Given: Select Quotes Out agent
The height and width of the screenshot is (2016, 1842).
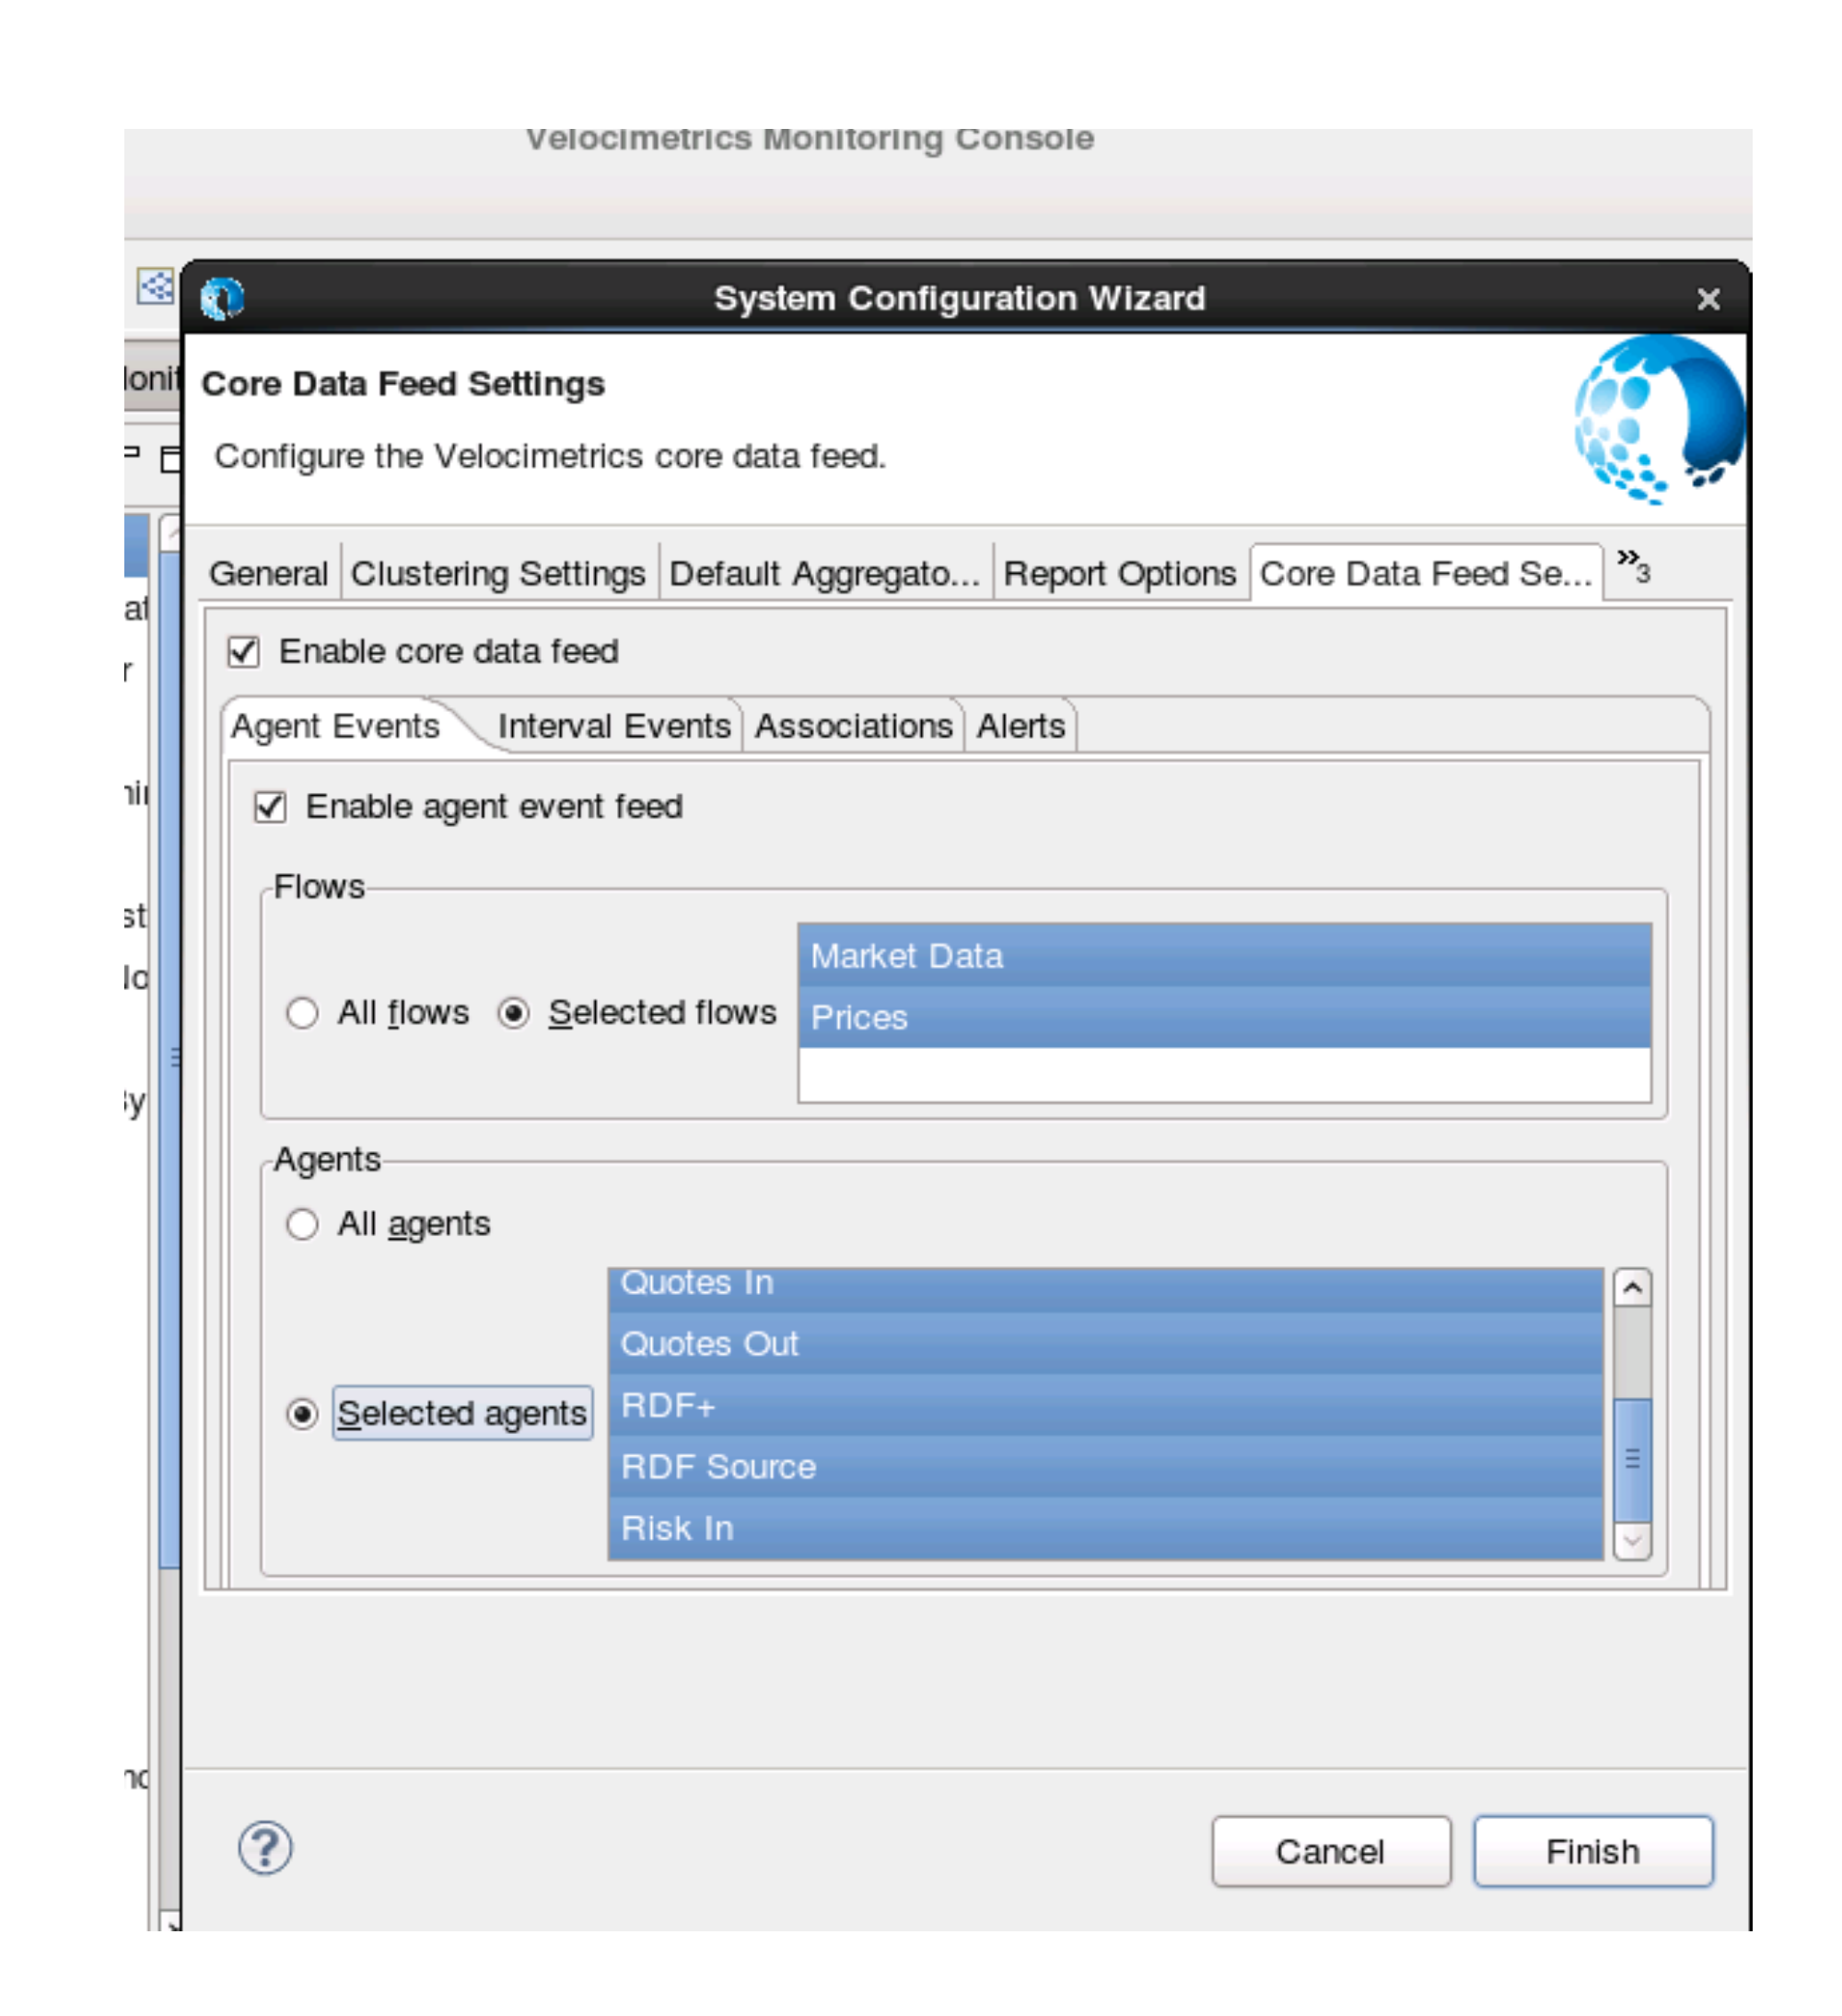Looking at the screenshot, I should coord(1106,1344).
